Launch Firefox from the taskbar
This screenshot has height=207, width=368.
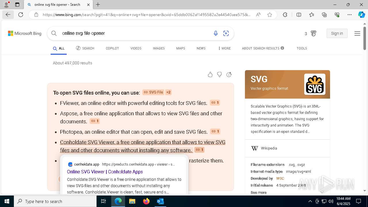[146, 201]
